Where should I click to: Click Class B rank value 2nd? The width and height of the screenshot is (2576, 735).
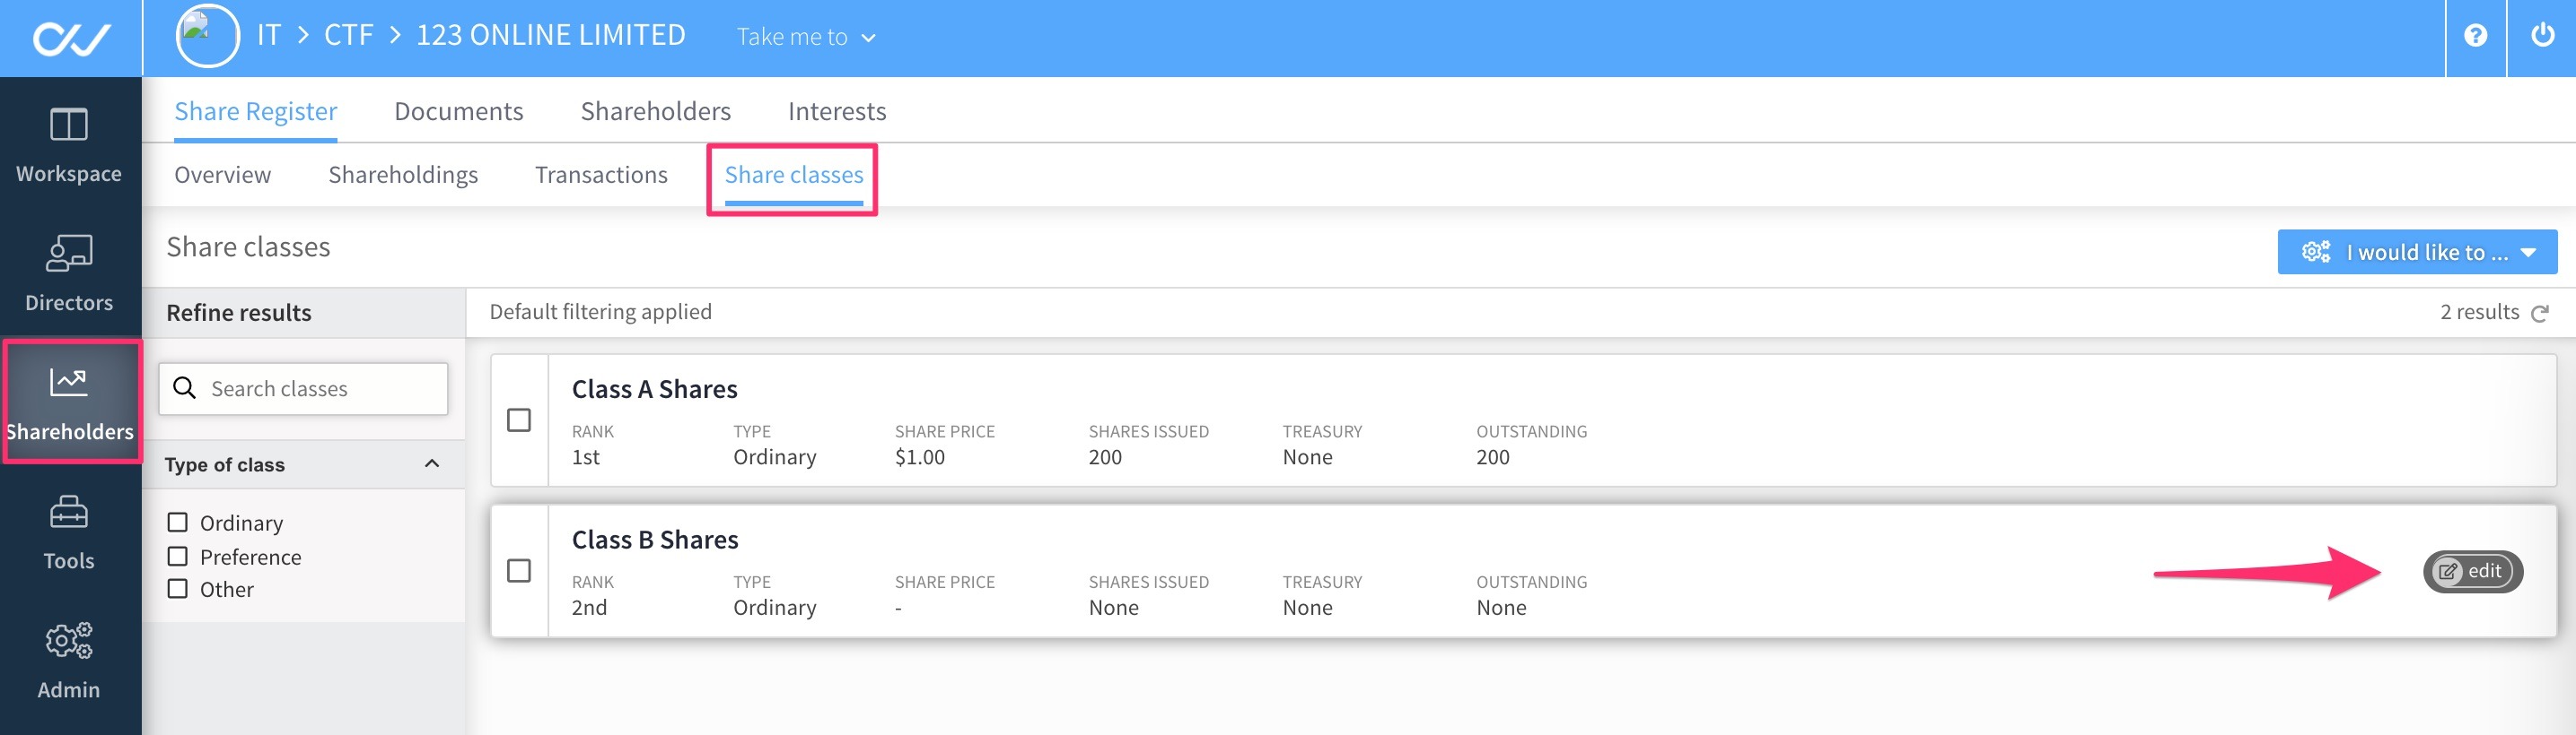point(589,607)
